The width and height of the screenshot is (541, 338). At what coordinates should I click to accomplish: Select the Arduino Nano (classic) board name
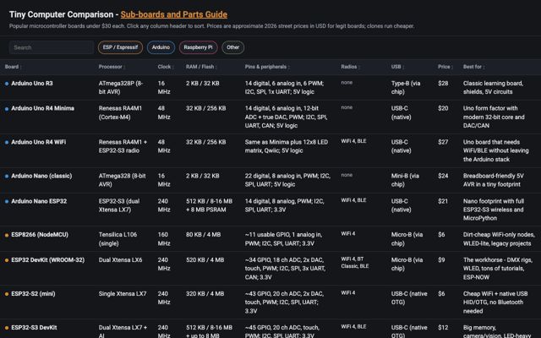coord(41,176)
